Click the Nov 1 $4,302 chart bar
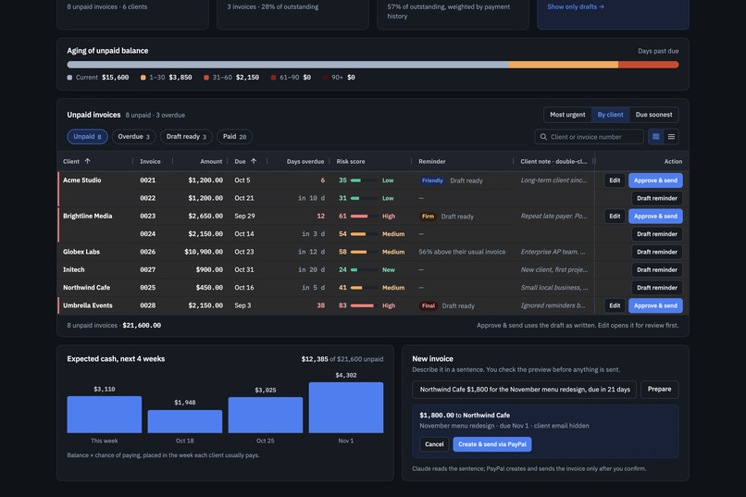Image resolution: width=746 pixels, height=497 pixels. [x=346, y=407]
